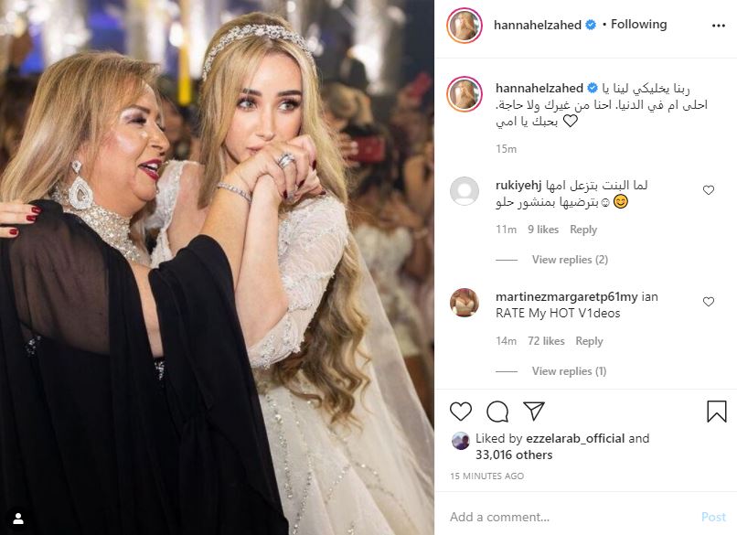This screenshot has height=535, width=737.
Task: Open martinezmargaretp61my's avatar
Action: 464,303
